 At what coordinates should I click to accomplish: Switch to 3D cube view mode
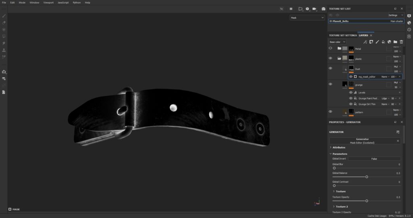click(307, 9)
